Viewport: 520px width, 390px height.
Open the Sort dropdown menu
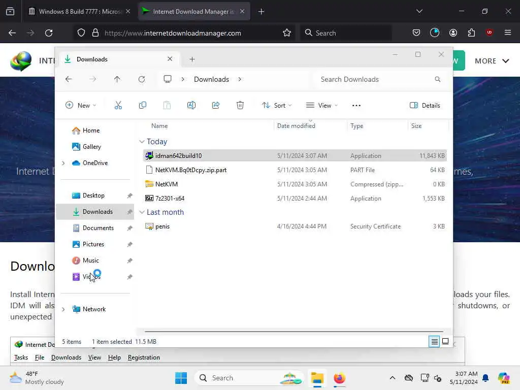coord(277,106)
